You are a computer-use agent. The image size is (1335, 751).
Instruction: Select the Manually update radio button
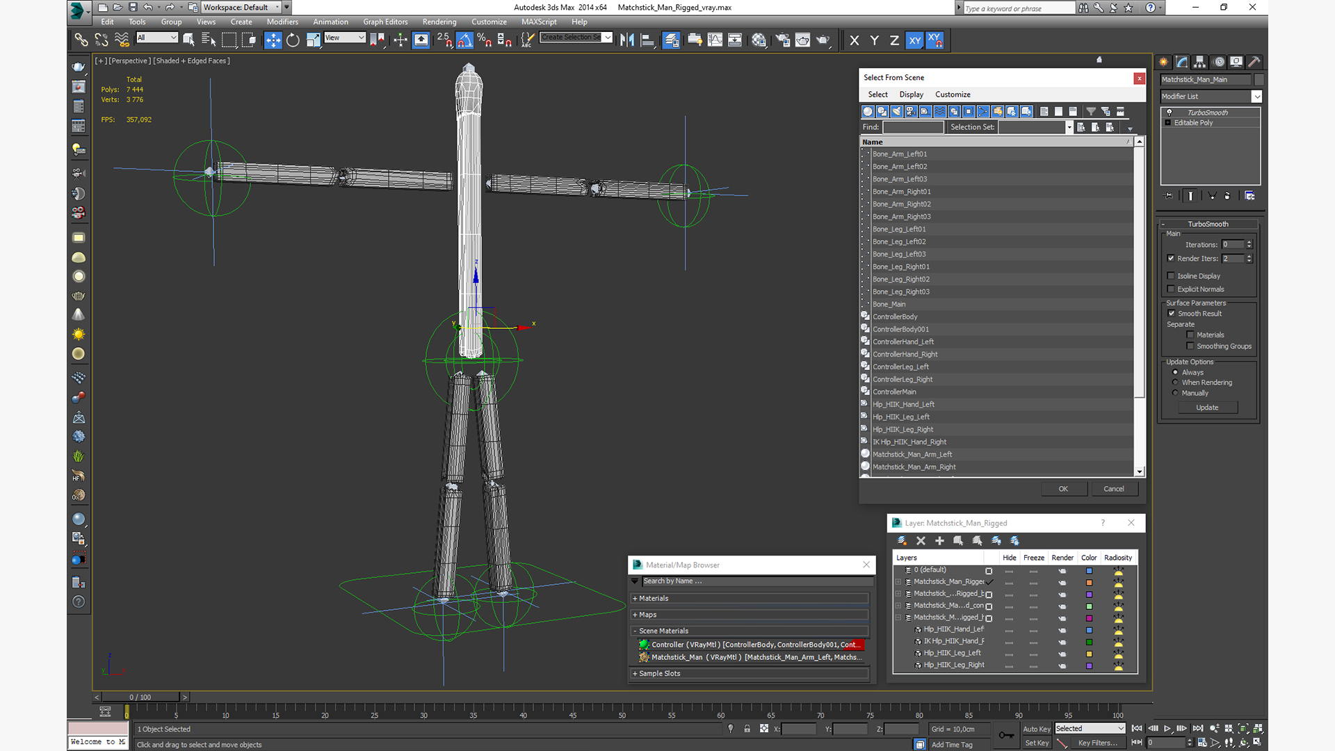pyautogui.click(x=1175, y=393)
